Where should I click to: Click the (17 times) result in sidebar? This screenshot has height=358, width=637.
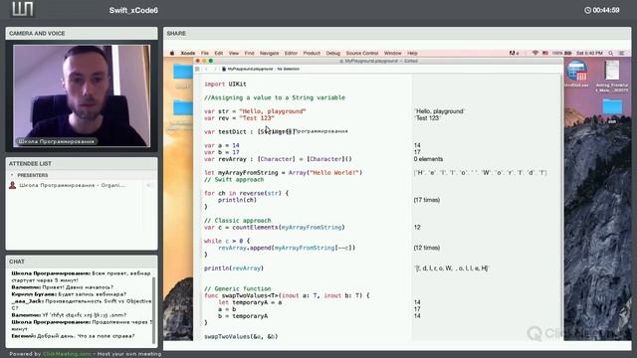(427, 200)
